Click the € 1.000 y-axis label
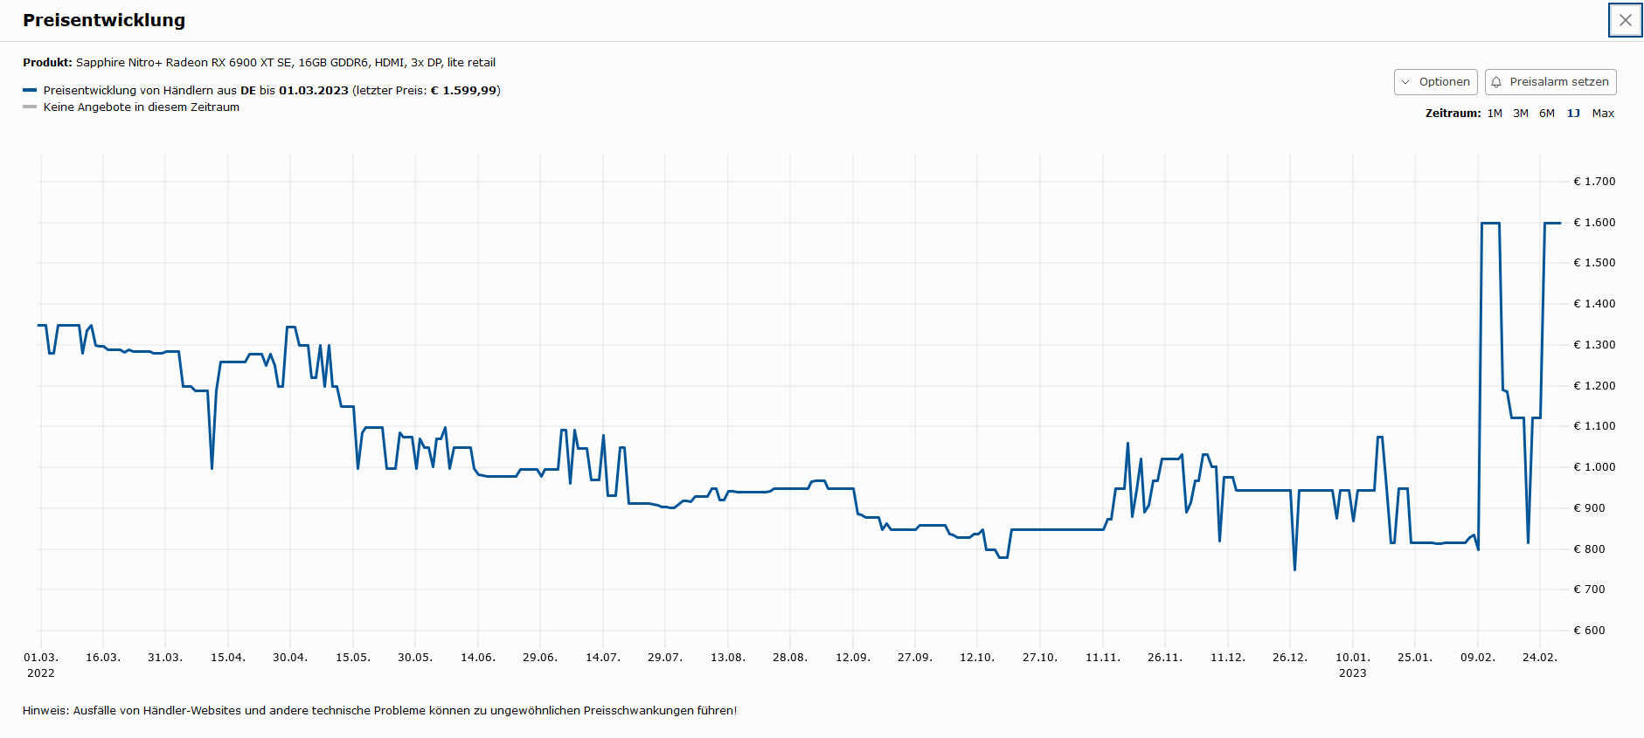The image size is (1644, 738). [x=1594, y=467]
